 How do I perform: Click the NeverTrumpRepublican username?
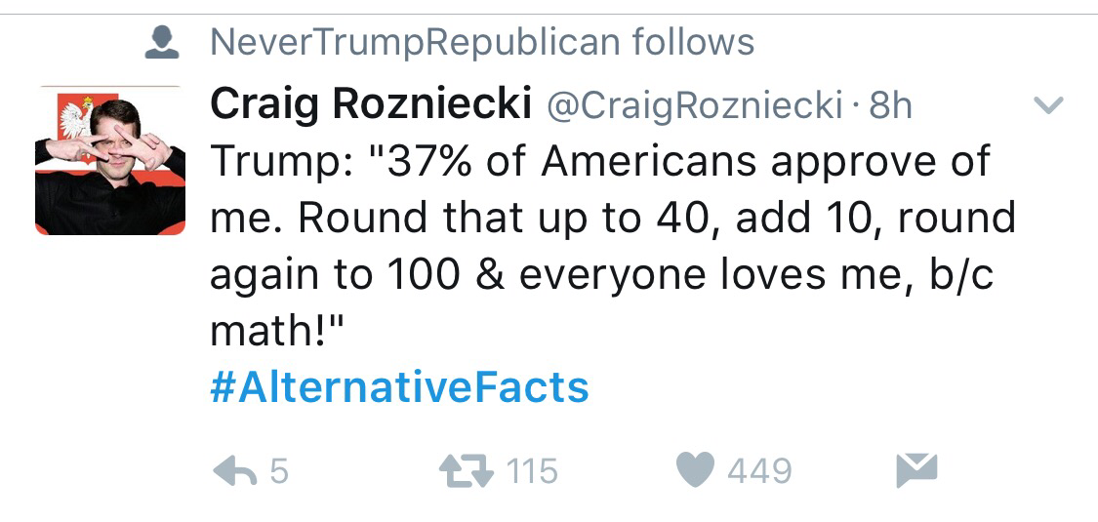415,42
